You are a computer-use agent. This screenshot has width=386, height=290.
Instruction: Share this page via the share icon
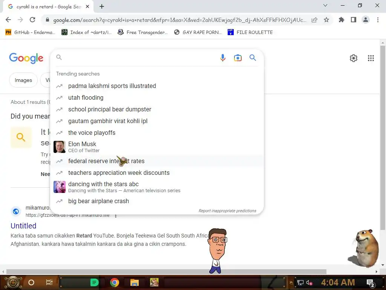click(x=314, y=20)
